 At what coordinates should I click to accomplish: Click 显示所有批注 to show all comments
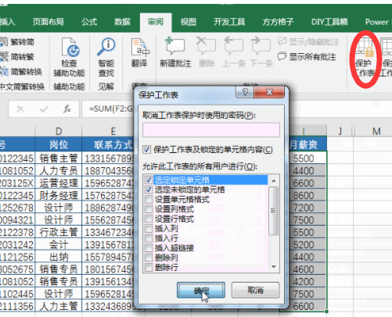[307, 56]
